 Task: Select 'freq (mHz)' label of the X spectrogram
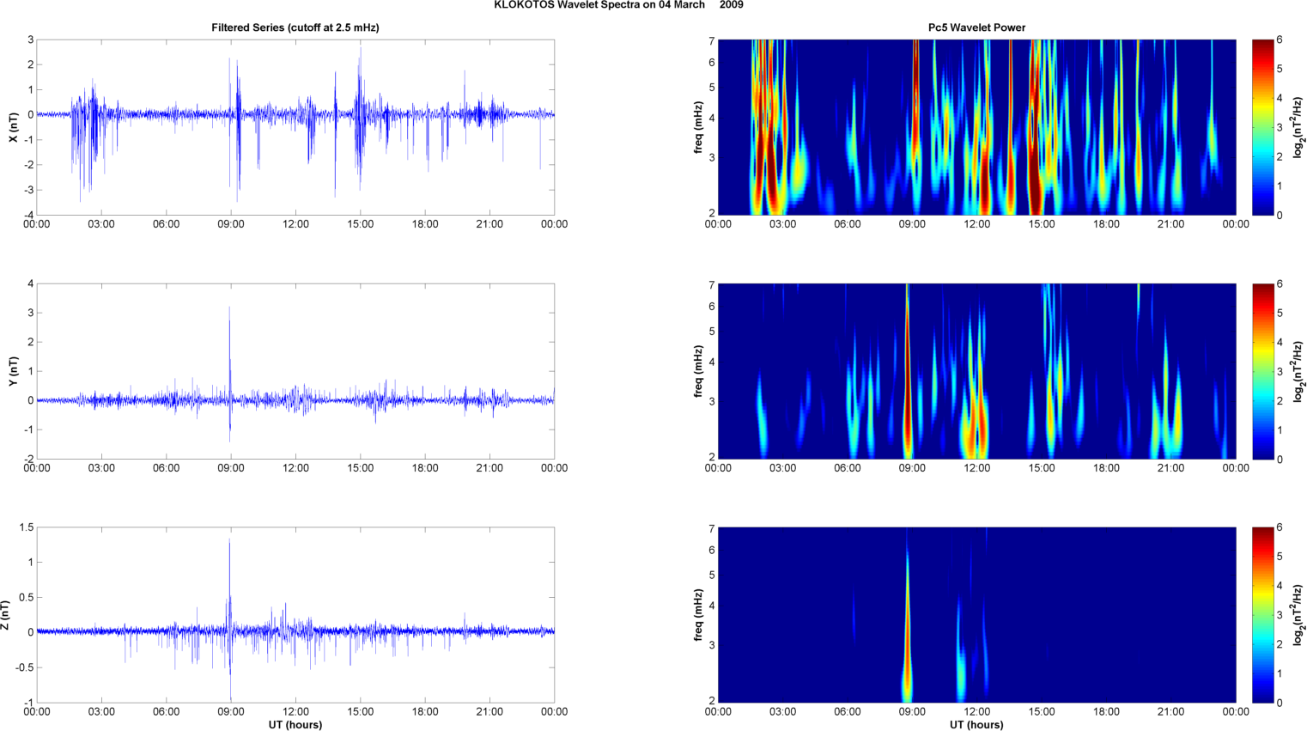pos(698,127)
